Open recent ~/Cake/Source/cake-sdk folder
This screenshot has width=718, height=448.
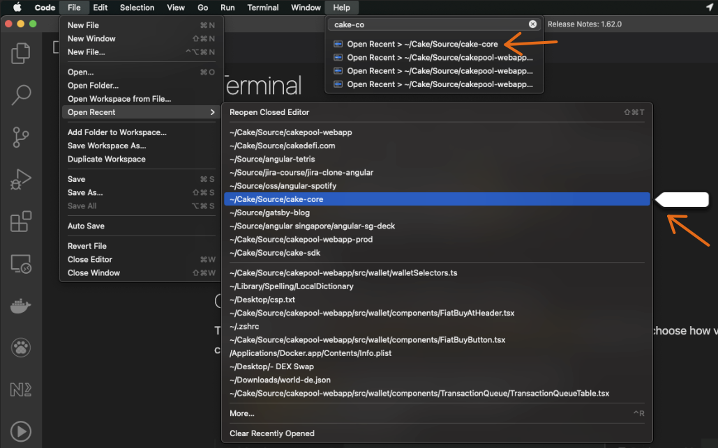pyautogui.click(x=437, y=253)
